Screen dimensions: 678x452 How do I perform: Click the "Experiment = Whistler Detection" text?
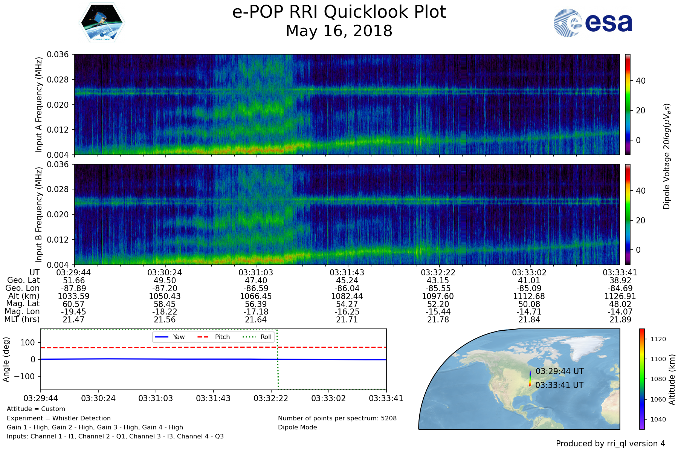[59, 418]
